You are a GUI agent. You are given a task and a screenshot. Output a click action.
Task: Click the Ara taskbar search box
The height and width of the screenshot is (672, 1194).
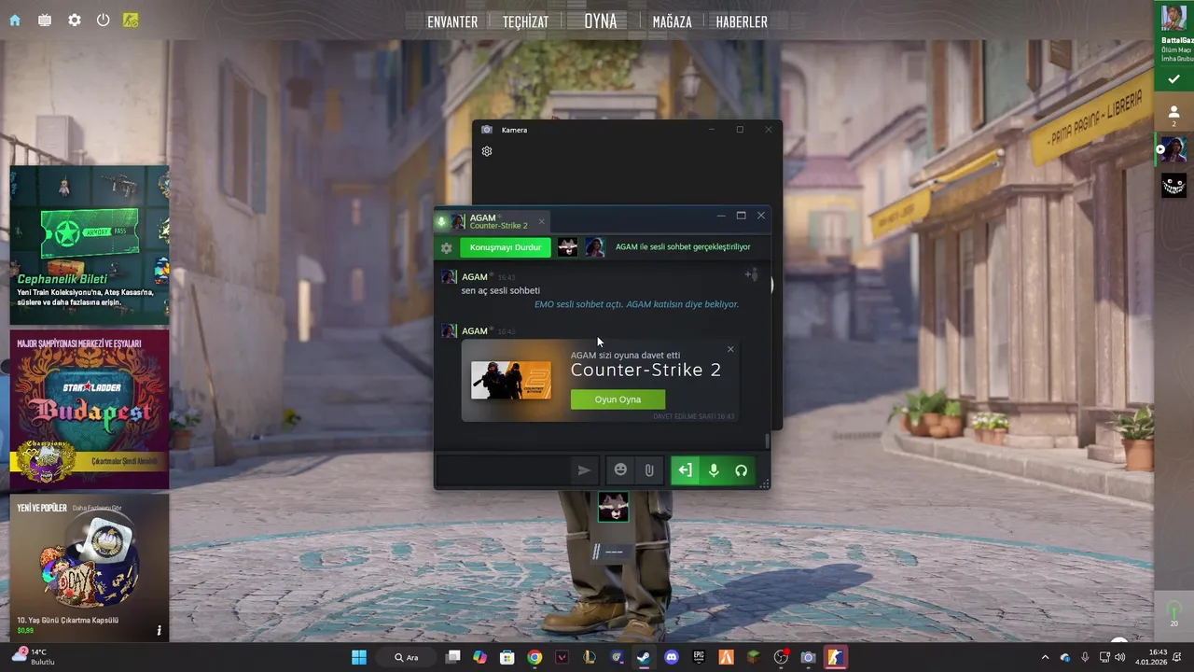pyautogui.click(x=406, y=657)
